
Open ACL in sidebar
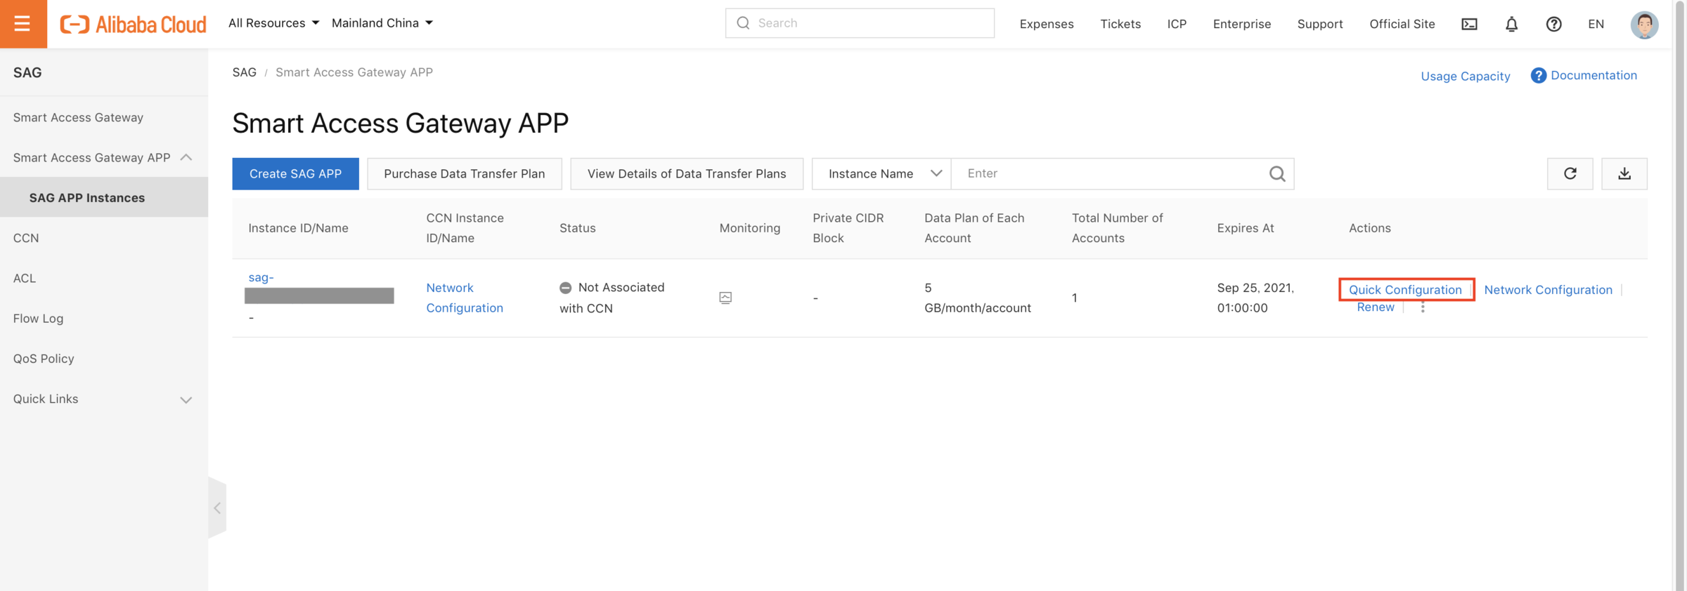tap(25, 278)
